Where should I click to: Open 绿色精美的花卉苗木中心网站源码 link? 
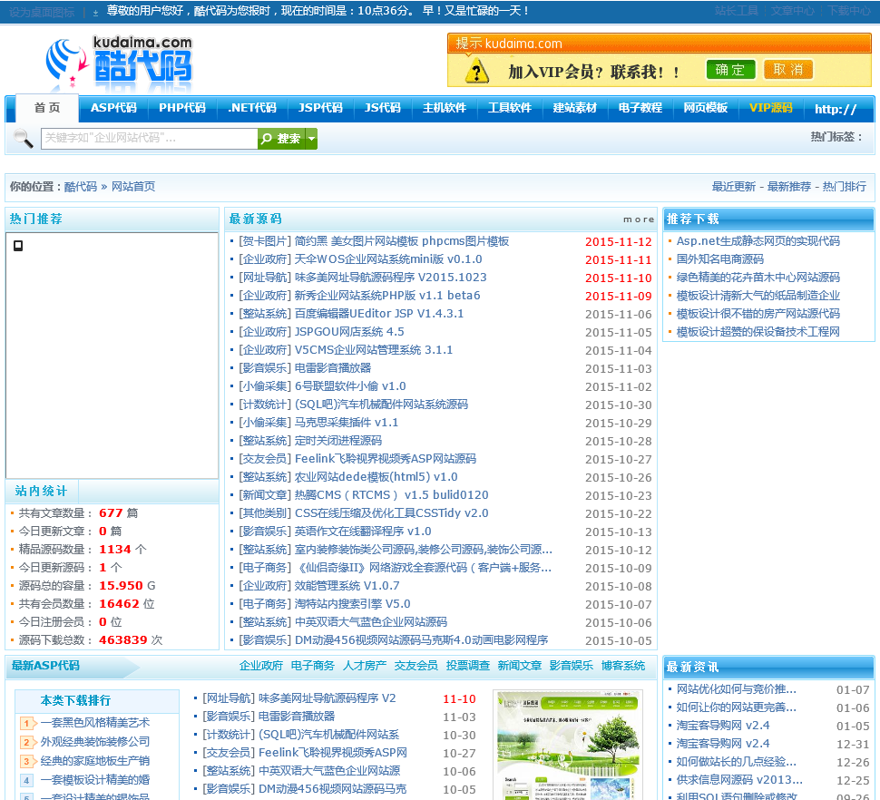[x=758, y=278]
